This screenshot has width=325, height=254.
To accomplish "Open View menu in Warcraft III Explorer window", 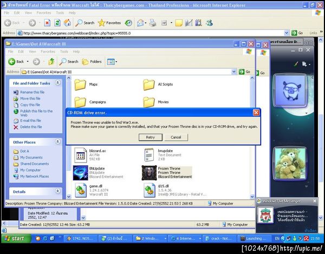I will 32,51.
